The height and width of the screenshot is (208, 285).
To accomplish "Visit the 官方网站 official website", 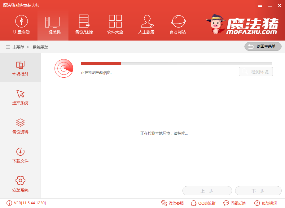I will [178, 25].
